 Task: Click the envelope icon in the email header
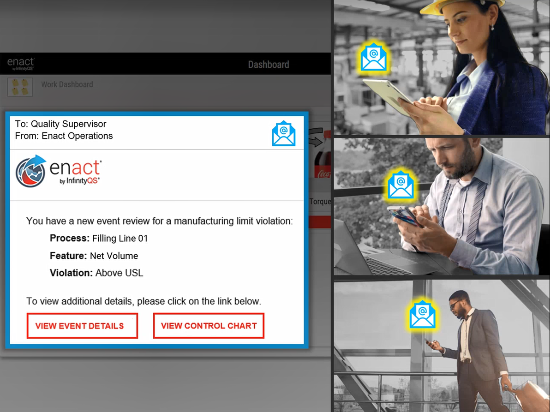(x=283, y=133)
